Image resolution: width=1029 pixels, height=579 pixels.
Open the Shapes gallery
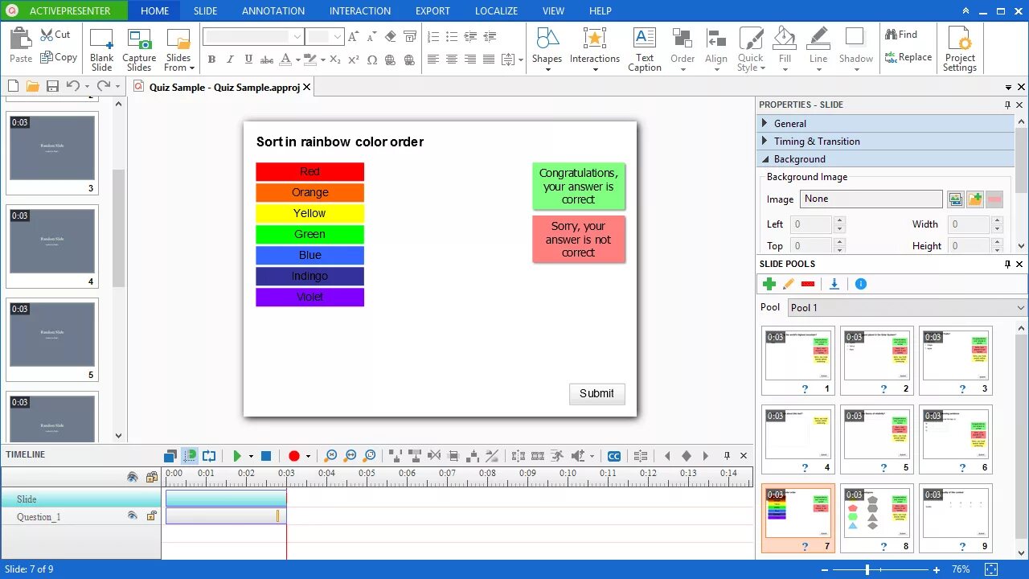pos(547,50)
